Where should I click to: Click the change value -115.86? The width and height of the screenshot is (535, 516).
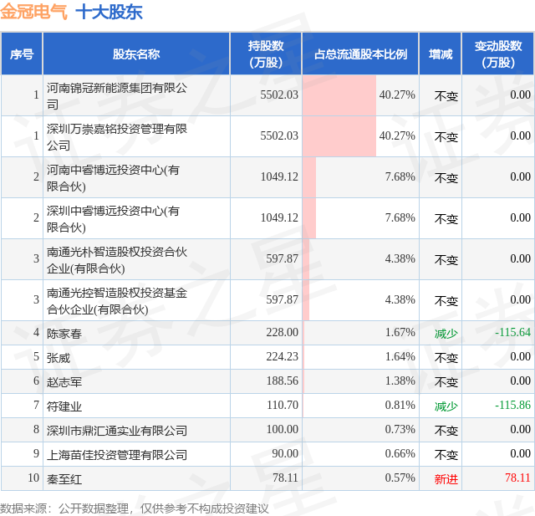click(512, 405)
